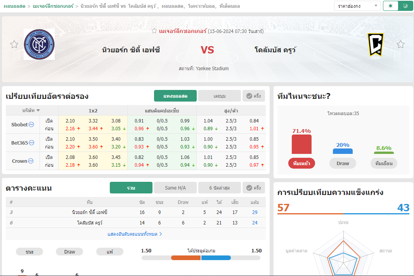
Task: Select the เตะมุม corners tab
Action: pyautogui.click(x=219, y=96)
